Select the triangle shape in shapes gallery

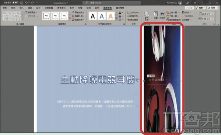click(7, 16)
